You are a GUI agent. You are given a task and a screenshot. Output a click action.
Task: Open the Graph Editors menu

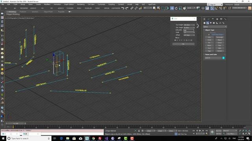pos(69,4)
